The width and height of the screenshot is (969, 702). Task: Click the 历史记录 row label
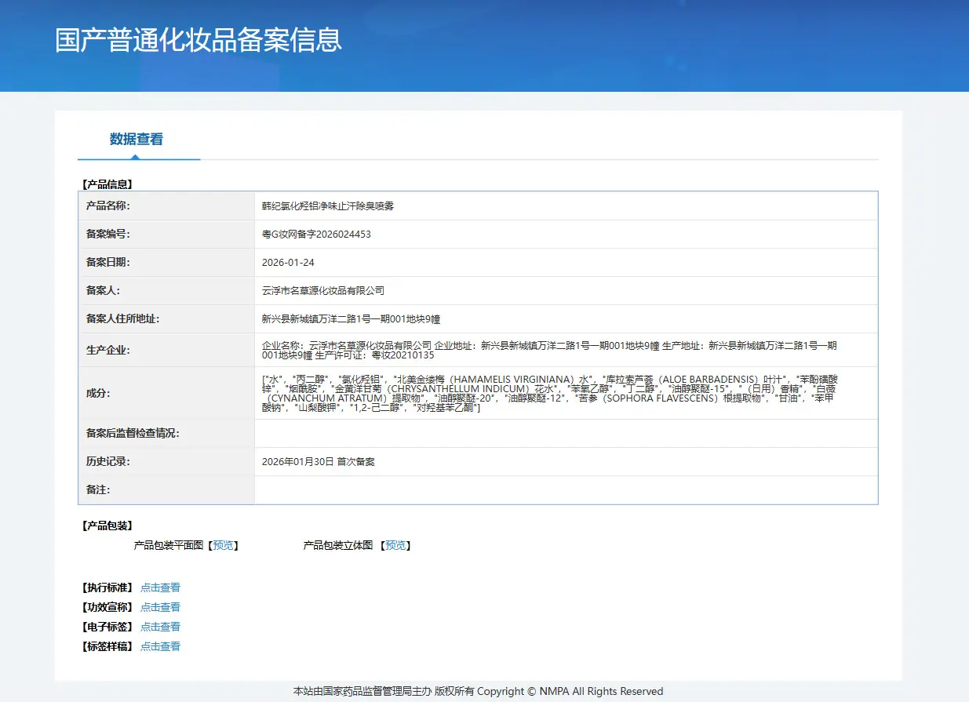coord(107,462)
